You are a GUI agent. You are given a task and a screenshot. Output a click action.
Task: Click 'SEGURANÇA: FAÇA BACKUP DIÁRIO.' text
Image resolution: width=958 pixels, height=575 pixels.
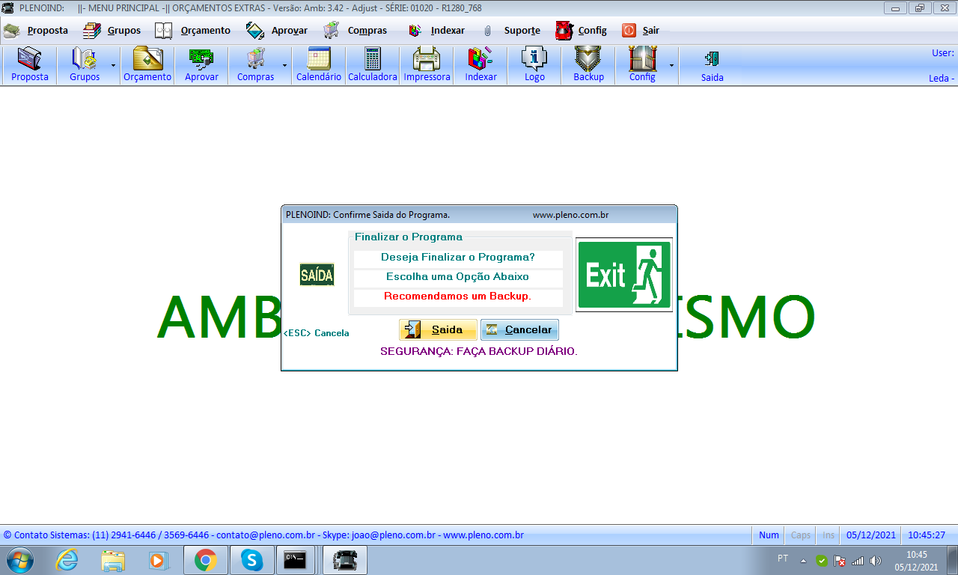point(479,351)
